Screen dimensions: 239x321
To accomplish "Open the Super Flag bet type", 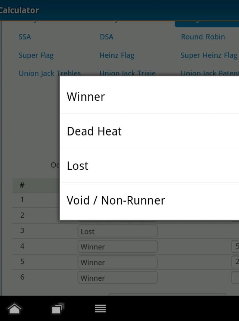I will [36, 55].
